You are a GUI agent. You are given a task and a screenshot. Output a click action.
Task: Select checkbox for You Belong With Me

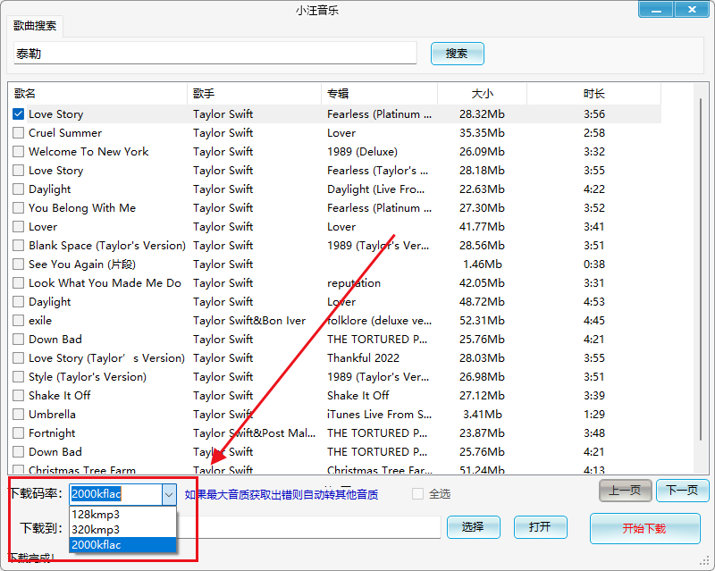pyautogui.click(x=18, y=208)
